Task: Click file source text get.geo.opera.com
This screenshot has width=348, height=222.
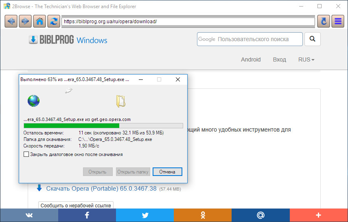Action: click(111, 120)
